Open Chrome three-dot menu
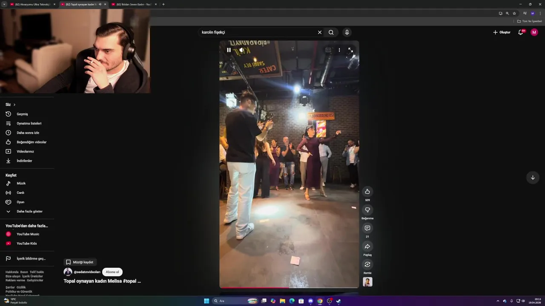The height and width of the screenshot is (306, 545). pos(540,13)
